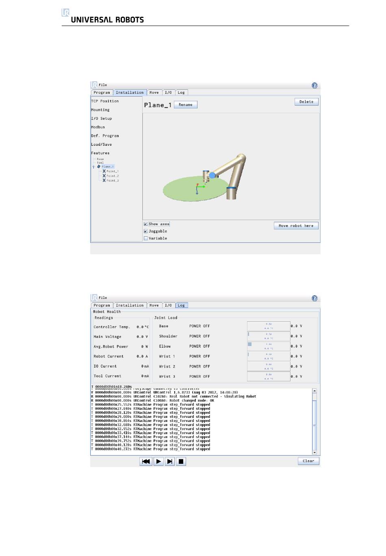Click log line 'Robot changed mode: OK'
Image resolution: width=386 pixels, height=556 pixels.
point(152,401)
